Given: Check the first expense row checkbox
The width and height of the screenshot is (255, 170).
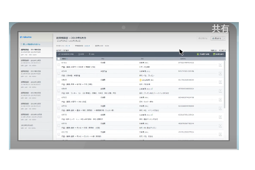Looking at the screenshot, I should pos(59,64).
